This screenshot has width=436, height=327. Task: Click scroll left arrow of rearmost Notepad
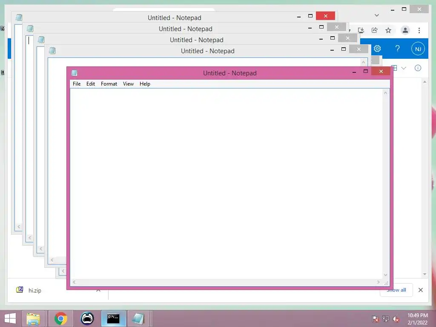19,227
